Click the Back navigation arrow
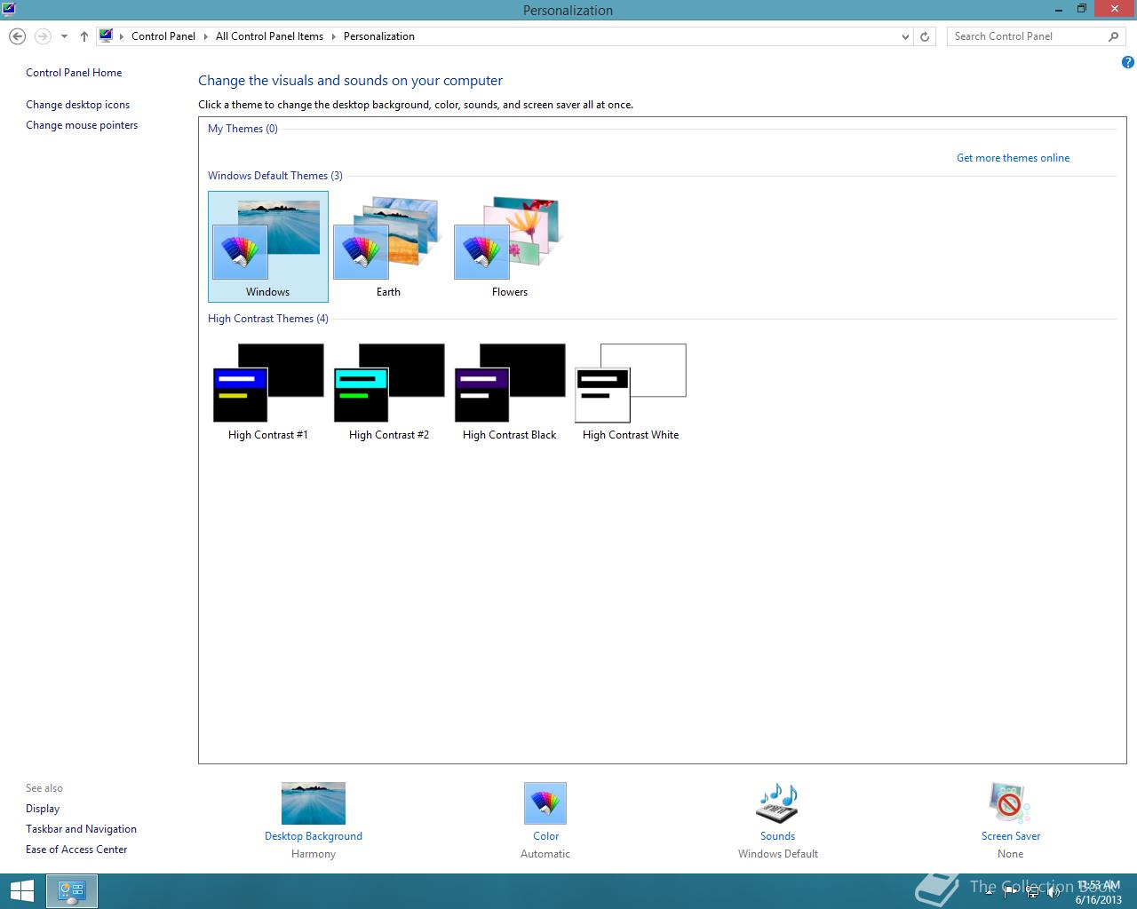The height and width of the screenshot is (909, 1137). click(x=17, y=36)
